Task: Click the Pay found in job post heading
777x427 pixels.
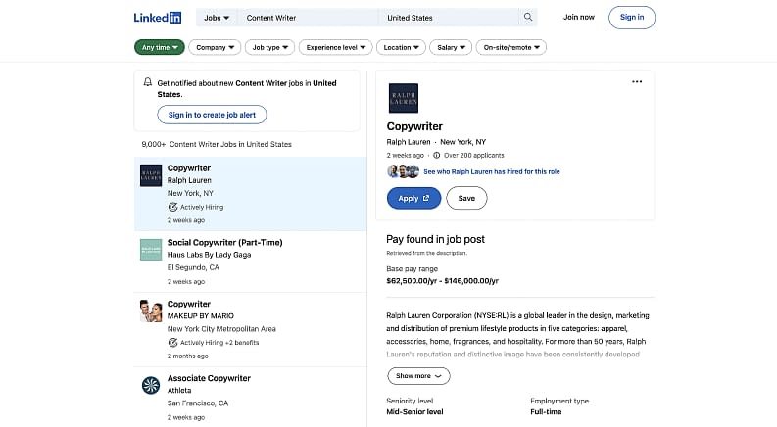Action: 436,239
